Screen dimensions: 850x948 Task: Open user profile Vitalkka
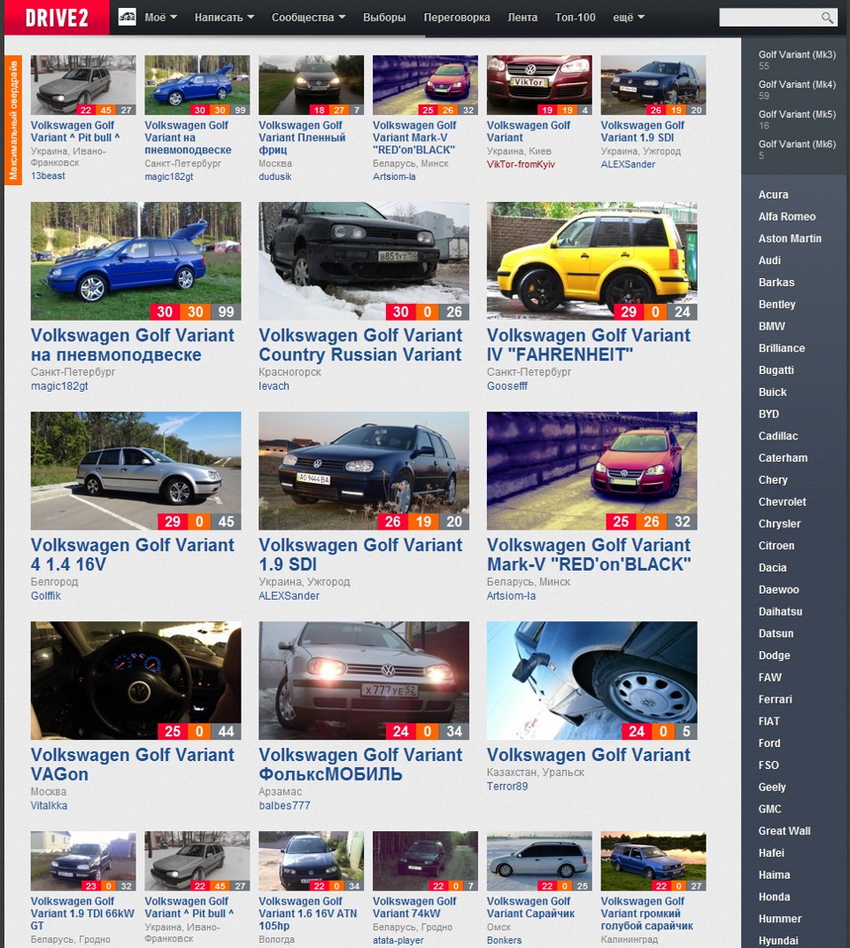click(49, 805)
